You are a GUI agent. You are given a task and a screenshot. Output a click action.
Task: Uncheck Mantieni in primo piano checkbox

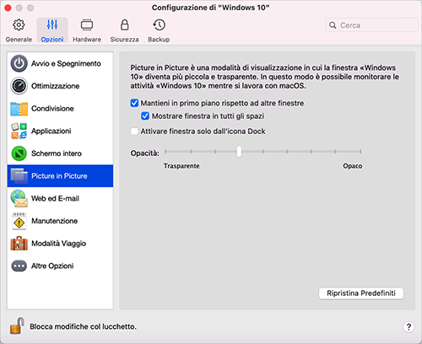[134, 103]
